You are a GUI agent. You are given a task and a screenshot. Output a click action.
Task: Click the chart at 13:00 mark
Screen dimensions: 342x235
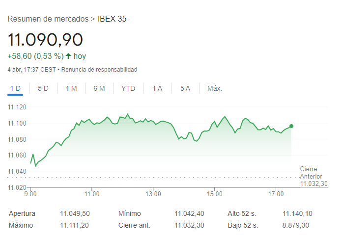(153, 123)
